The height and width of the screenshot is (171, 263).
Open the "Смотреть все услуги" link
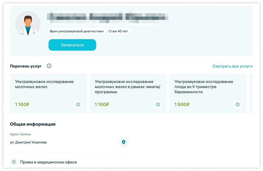[232, 66]
